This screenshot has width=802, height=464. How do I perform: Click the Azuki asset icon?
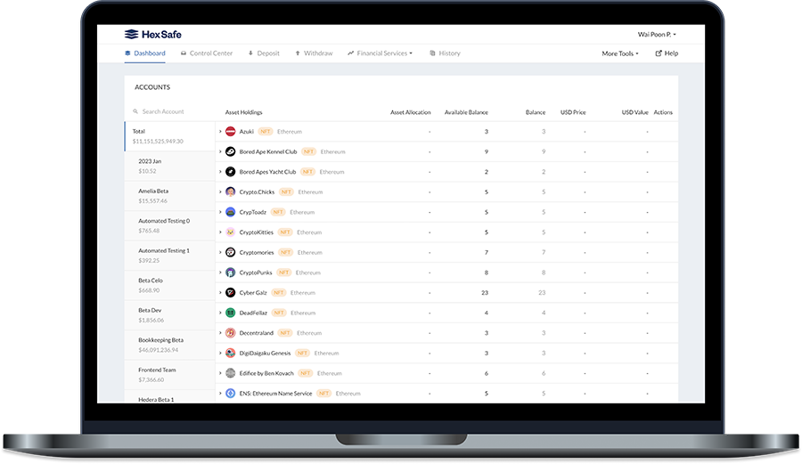click(x=231, y=131)
